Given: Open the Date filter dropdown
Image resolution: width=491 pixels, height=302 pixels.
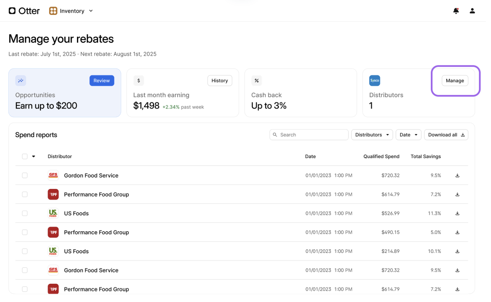Looking at the screenshot, I should click(408, 134).
